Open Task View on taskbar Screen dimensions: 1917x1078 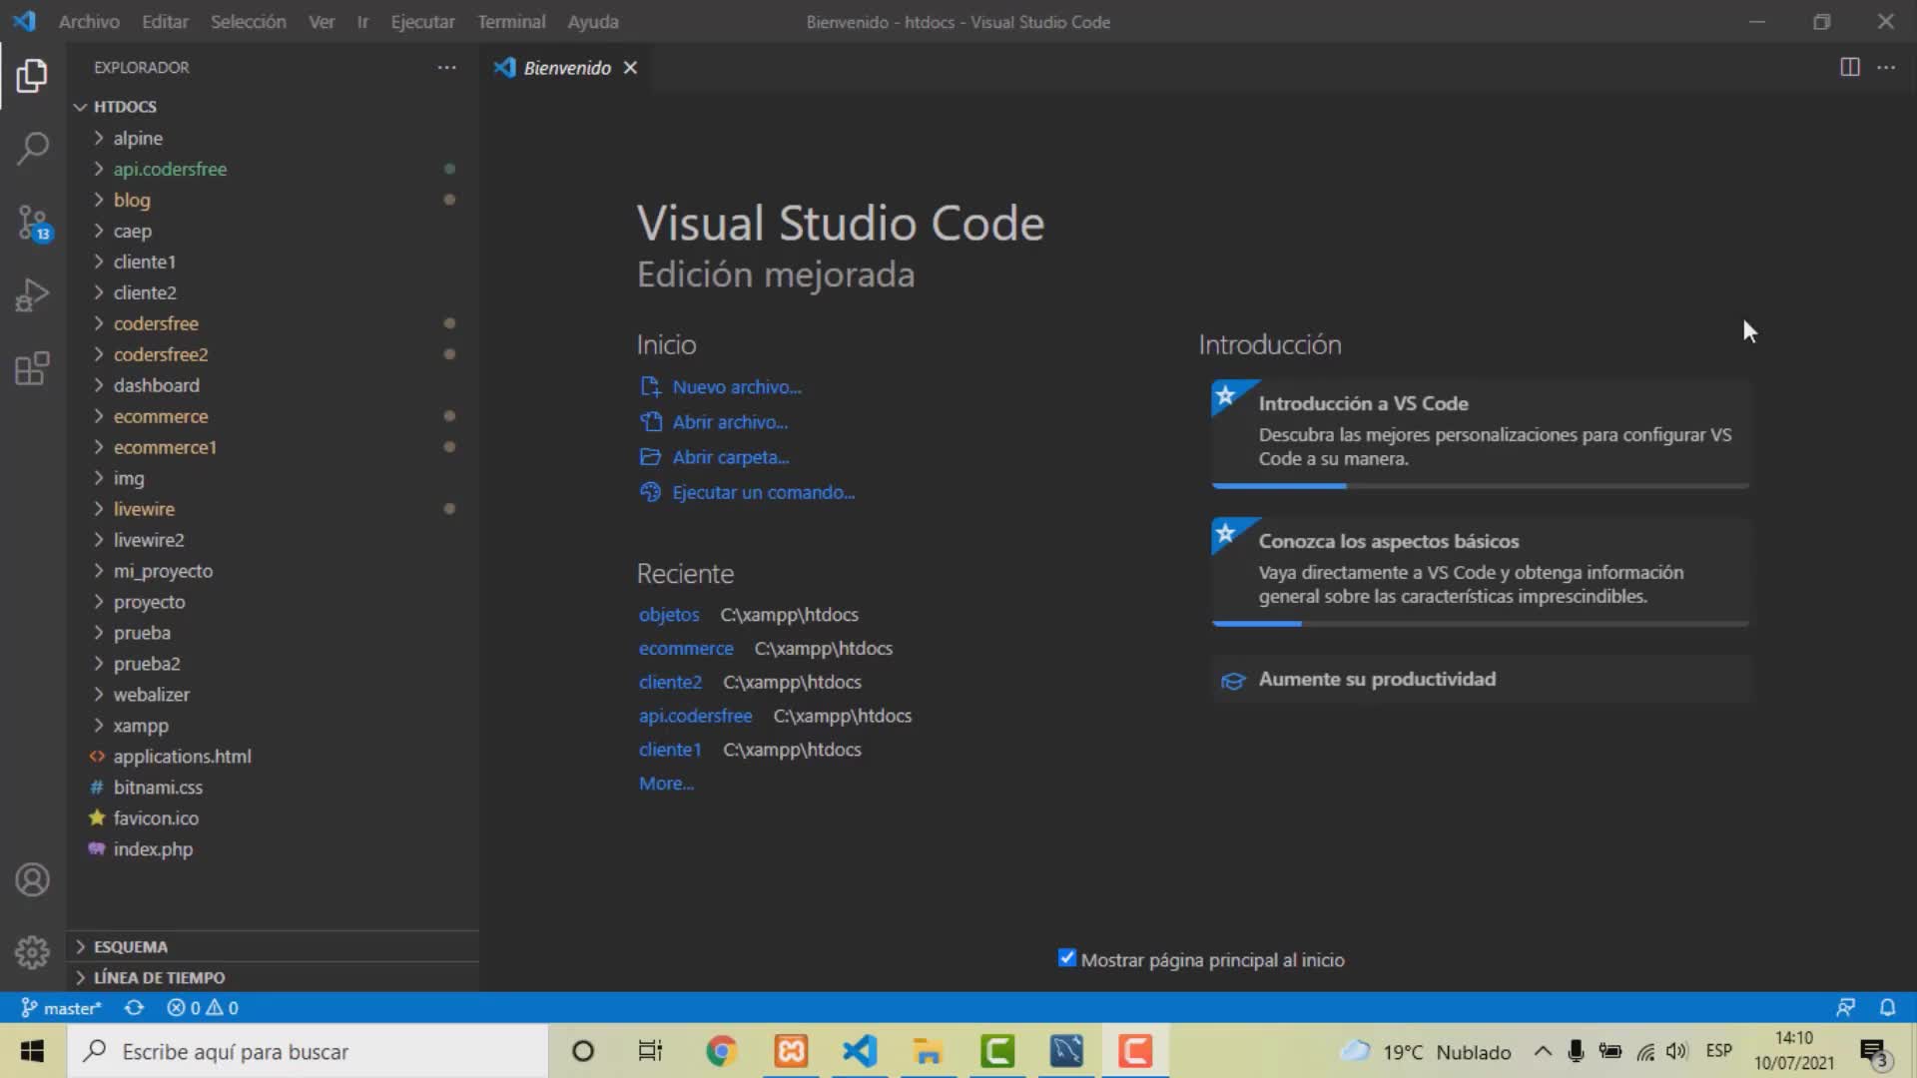(650, 1051)
